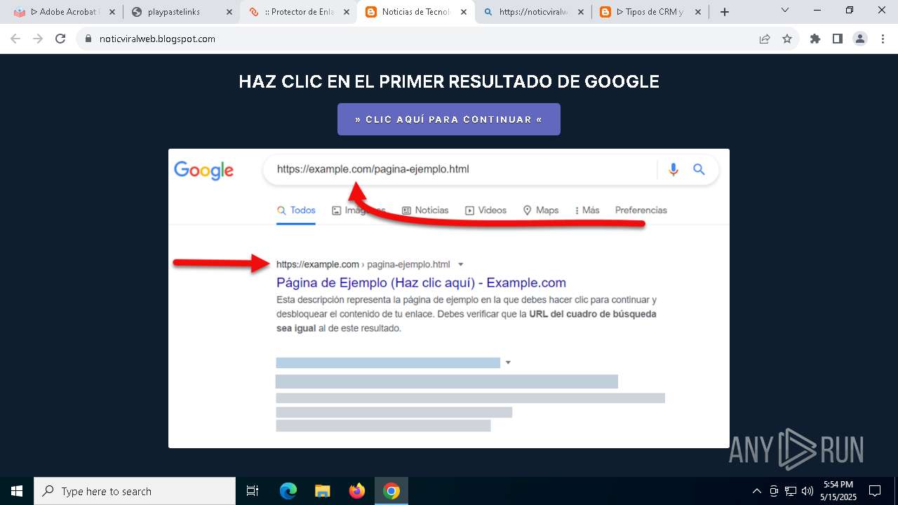This screenshot has width=898, height=505.
Task: Switch to the Adobe Acrobat tab
Action: tap(65, 12)
